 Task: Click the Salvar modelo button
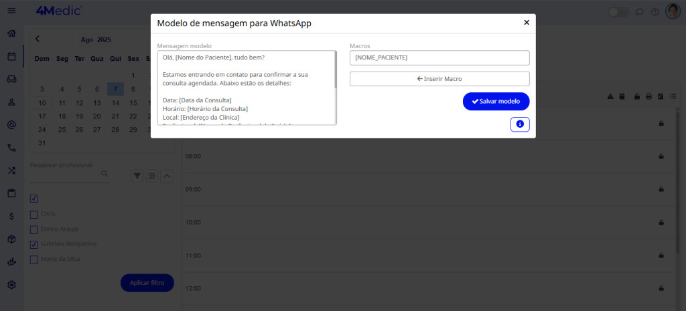(x=496, y=102)
